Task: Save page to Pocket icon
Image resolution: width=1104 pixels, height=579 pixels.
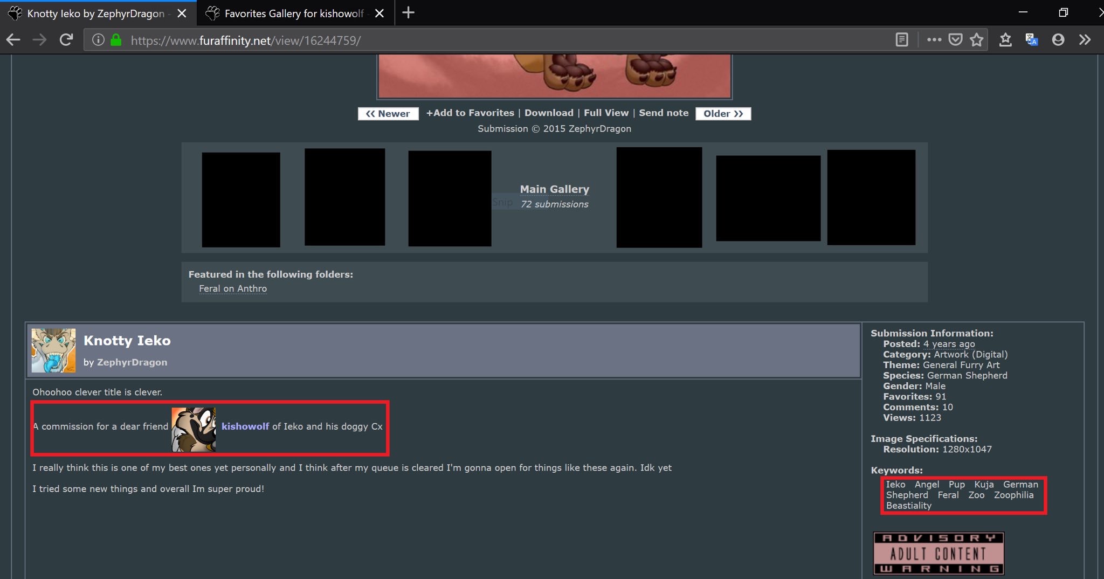Action: tap(955, 40)
